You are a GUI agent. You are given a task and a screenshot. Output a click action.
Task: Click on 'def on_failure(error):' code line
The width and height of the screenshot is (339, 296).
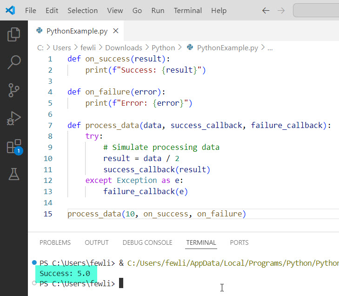[116, 92]
